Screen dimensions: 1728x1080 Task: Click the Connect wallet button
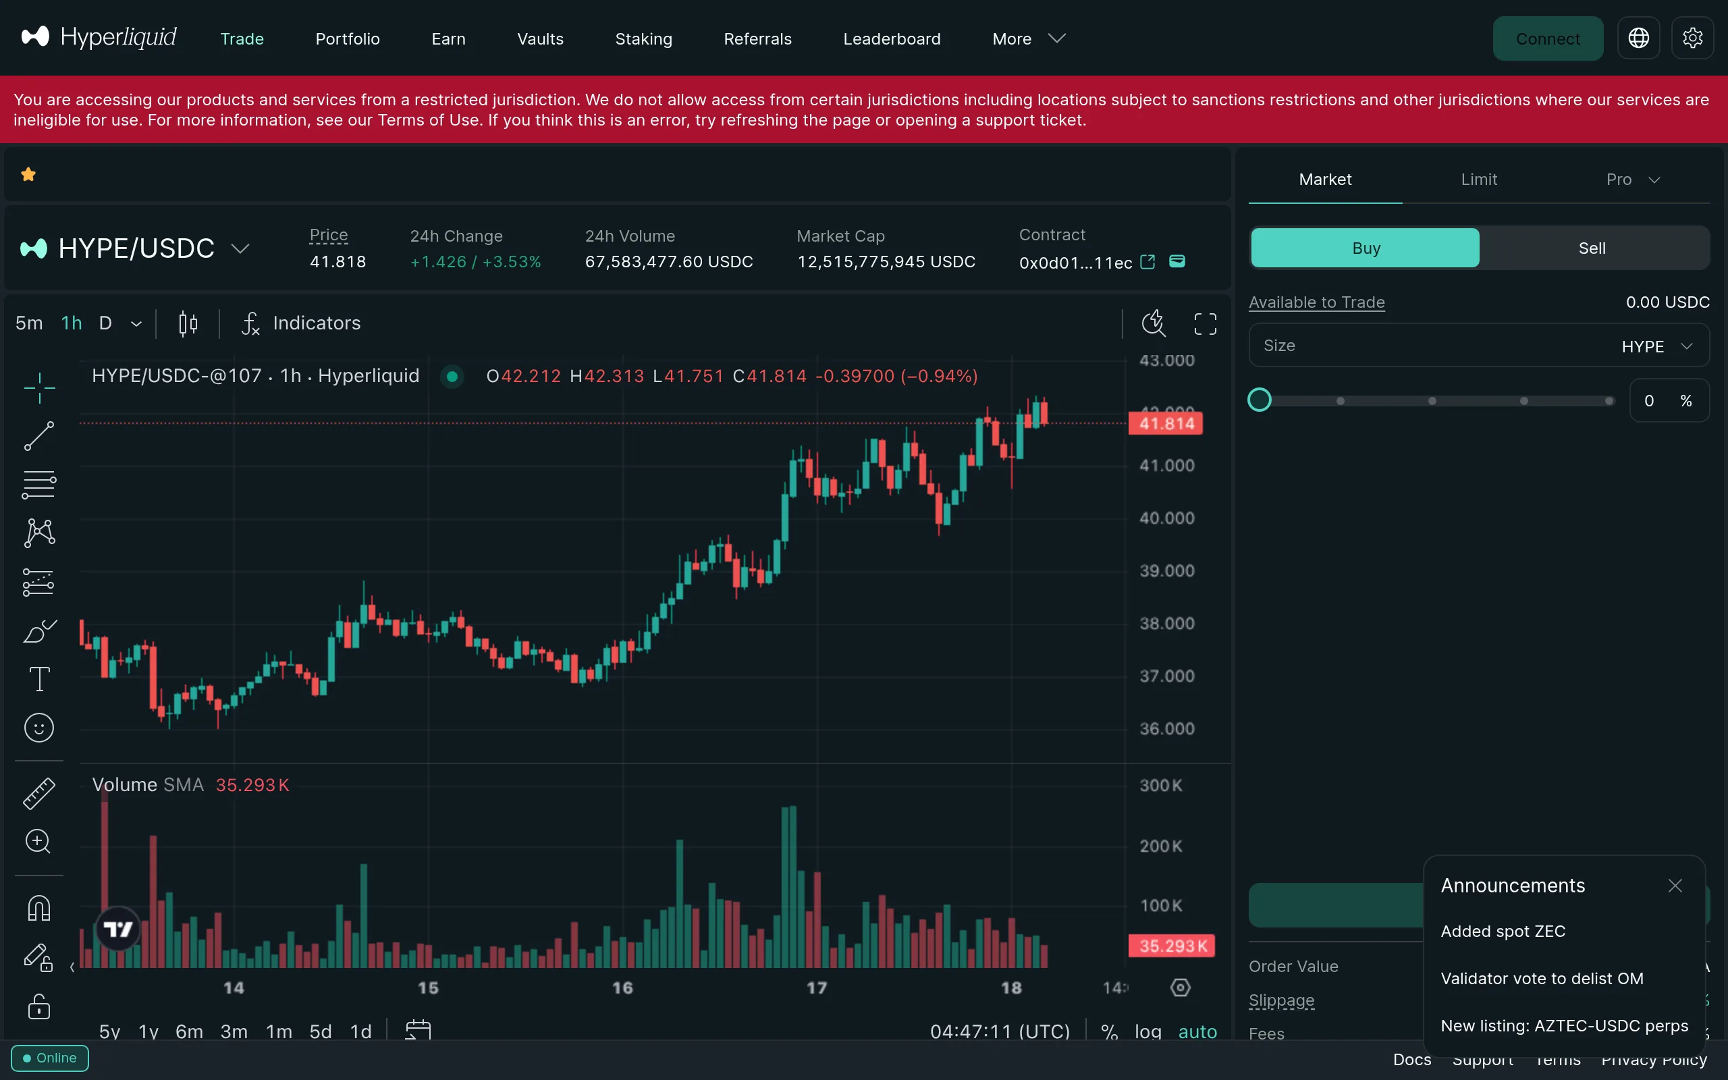click(1547, 38)
